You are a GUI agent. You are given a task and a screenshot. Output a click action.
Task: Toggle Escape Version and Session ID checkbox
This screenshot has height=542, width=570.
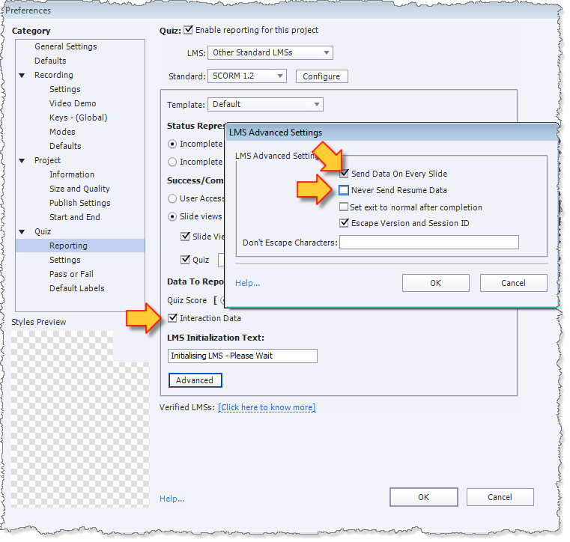click(x=344, y=223)
